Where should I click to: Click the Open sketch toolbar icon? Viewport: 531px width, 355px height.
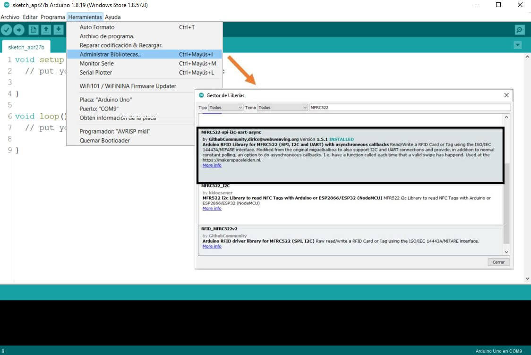pos(46,30)
